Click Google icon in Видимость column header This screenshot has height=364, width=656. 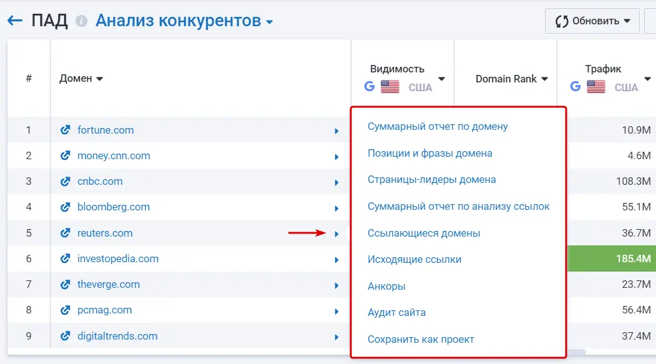point(370,87)
